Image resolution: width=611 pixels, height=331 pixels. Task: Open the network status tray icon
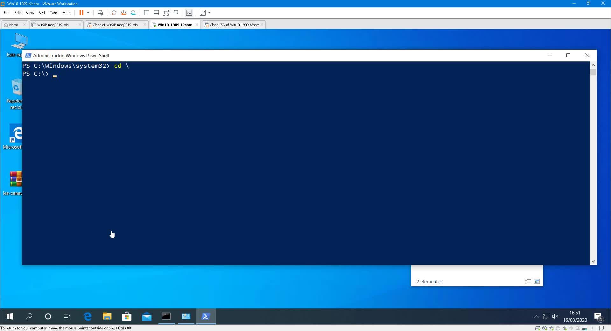click(546, 316)
